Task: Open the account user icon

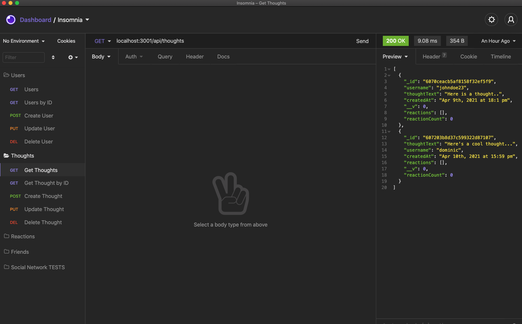Action: [511, 20]
